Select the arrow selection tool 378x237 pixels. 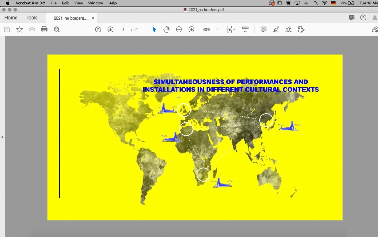coord(154,29)
